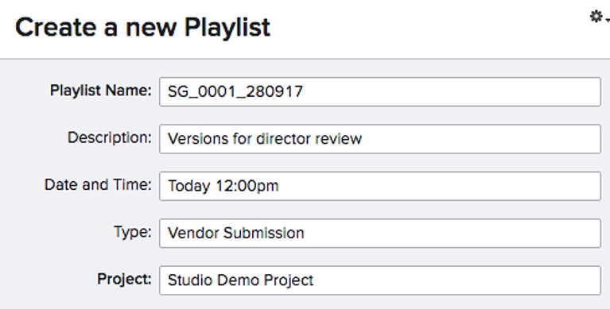This screenshot has height=309, width=610.
Task: Place cursor in the 'Today 12:00pm' text
Action: [x=223, y=186]
